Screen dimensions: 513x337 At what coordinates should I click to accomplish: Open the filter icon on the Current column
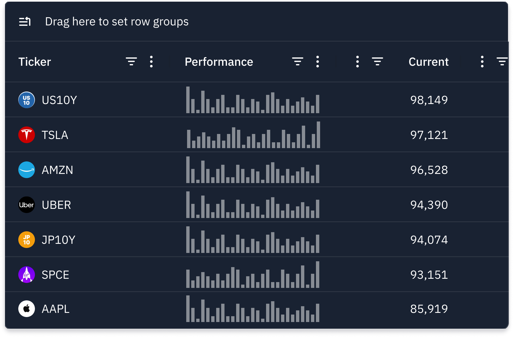tap(502, 62)
